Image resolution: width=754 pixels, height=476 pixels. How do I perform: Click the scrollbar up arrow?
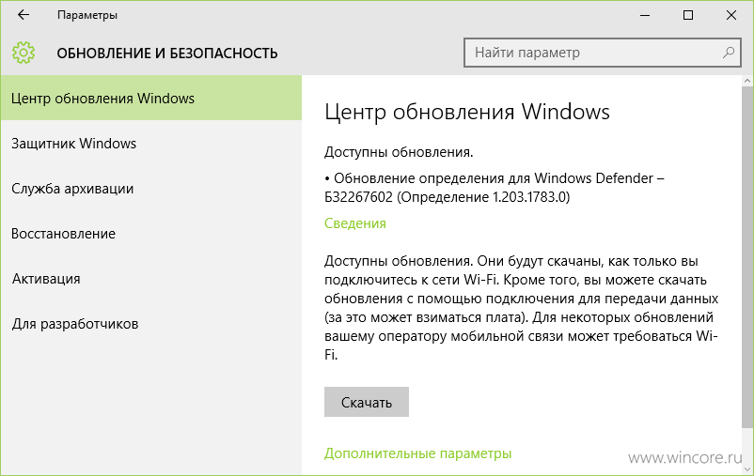click(747, 81)
